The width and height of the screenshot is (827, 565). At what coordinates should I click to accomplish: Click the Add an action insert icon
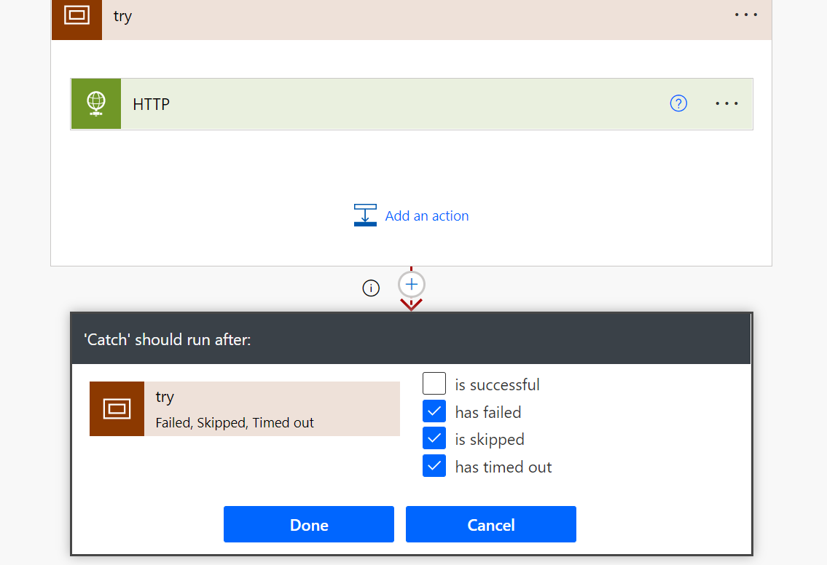click(365, 216)
